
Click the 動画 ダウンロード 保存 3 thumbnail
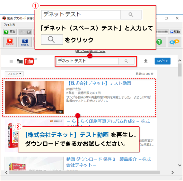pos(34,164)
